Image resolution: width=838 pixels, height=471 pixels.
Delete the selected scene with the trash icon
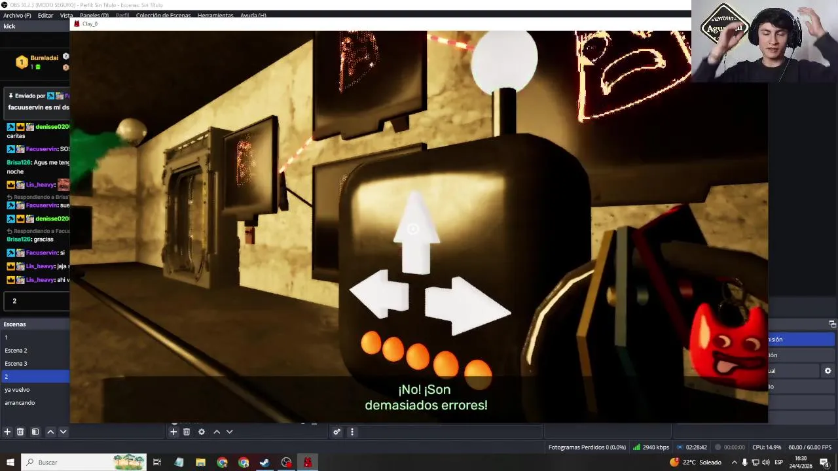pos(20,432)
